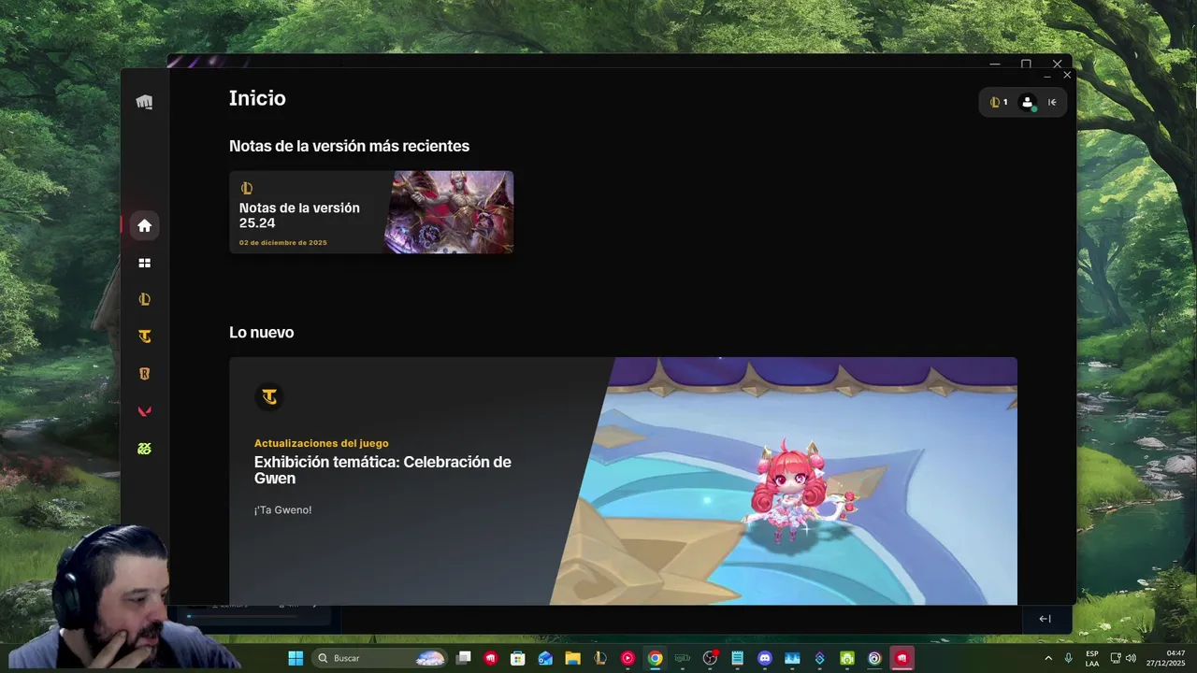Click the TFT logo on the Gwen news card

point(269,397)
